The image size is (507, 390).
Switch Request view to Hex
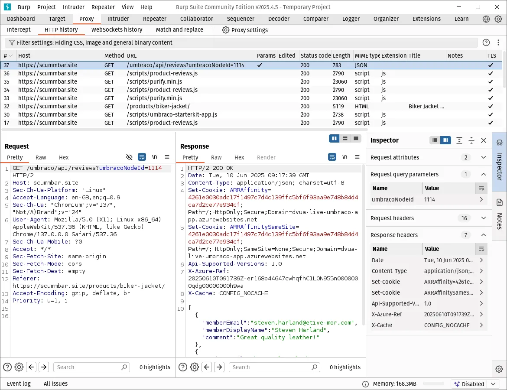[x=64, y=157]
